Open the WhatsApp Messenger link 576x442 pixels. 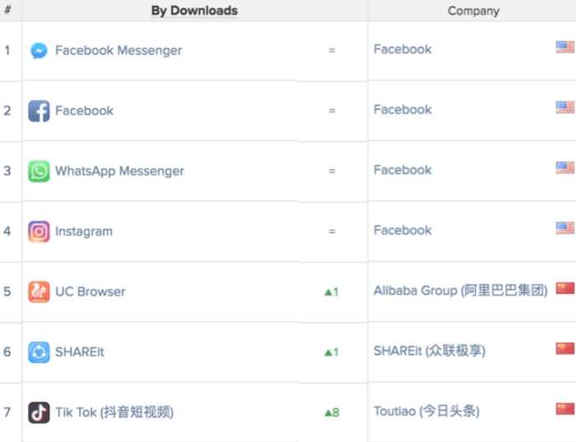119,171
